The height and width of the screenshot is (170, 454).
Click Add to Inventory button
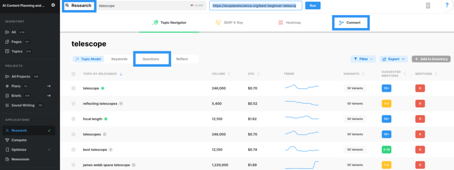[431, 59]
